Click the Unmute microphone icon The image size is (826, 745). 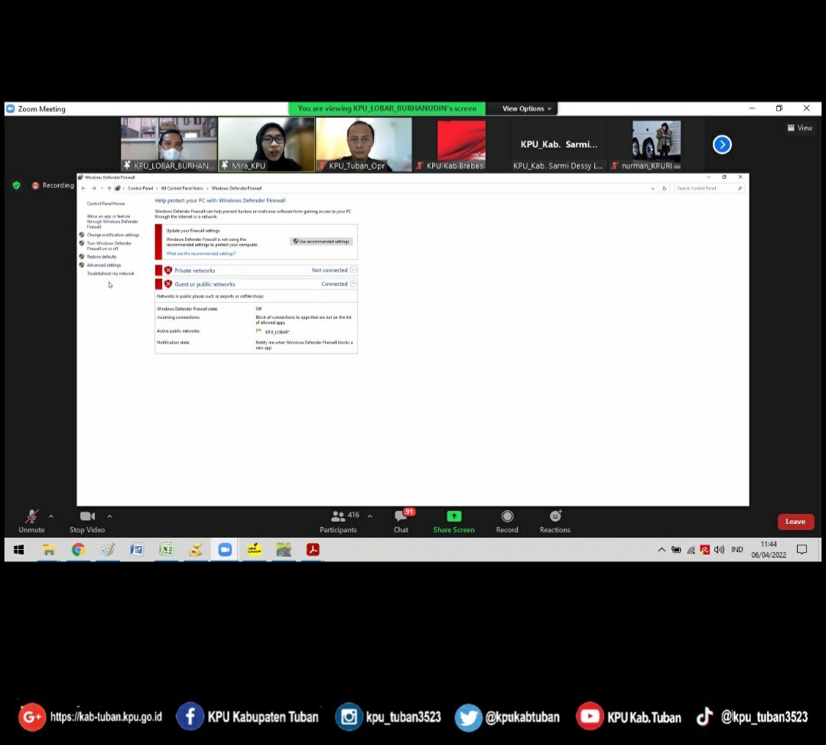[x=31, y=517]
